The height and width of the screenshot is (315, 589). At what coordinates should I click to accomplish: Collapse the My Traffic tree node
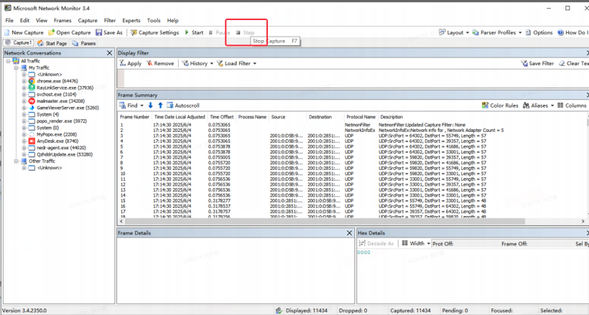16,67
